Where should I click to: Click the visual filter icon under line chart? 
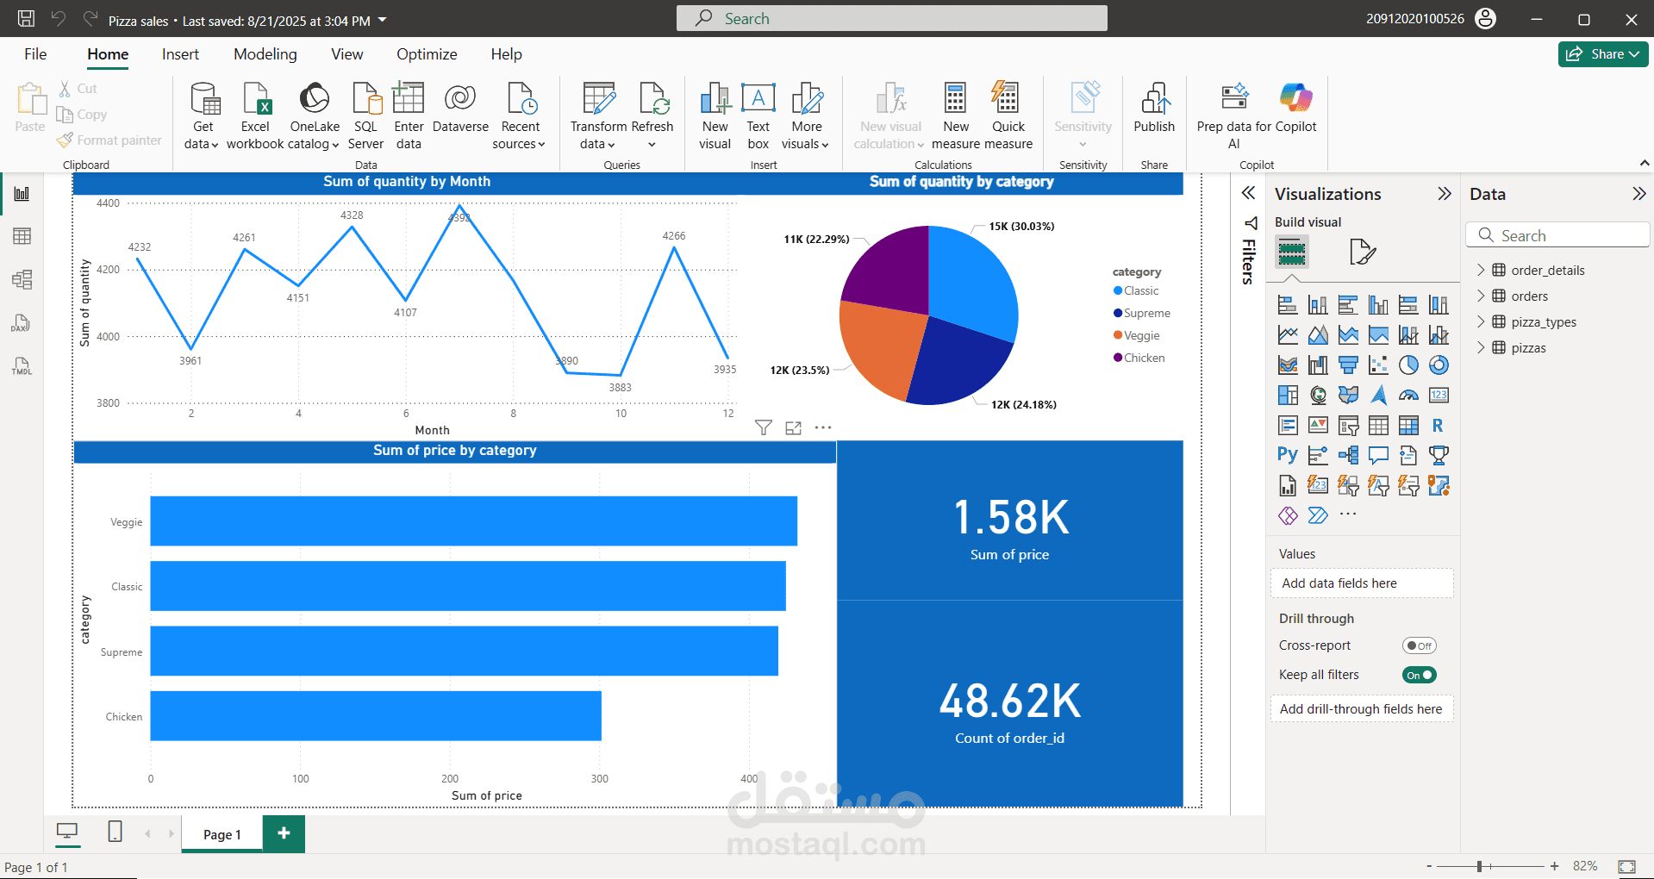[764, 427]
